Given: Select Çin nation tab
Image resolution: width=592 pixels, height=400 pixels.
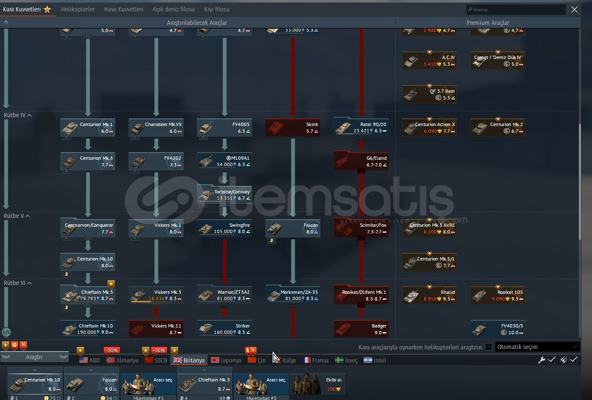Looking at the screenshot, I should 257,360.
